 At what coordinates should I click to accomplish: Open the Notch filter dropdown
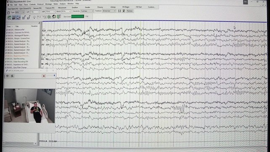tap(66, 11)
